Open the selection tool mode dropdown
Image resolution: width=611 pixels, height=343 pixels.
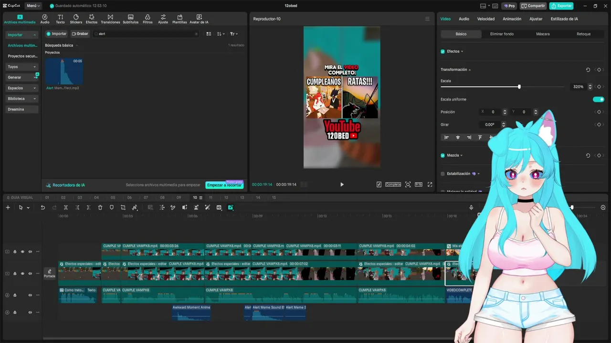28,208
